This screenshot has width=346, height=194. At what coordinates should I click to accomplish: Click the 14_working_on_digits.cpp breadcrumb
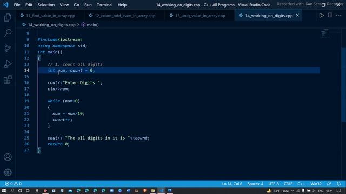51,25
